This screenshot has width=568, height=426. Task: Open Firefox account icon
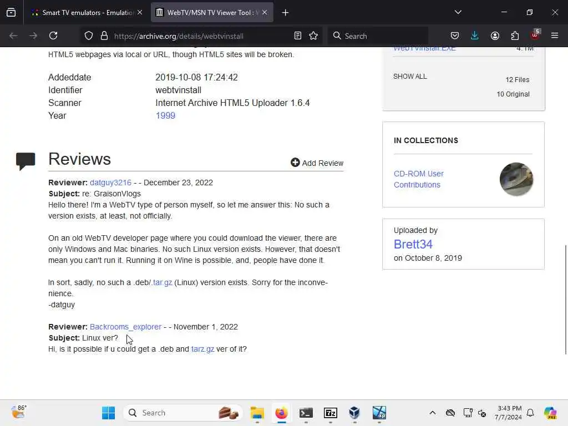click(x=495, y=36)
